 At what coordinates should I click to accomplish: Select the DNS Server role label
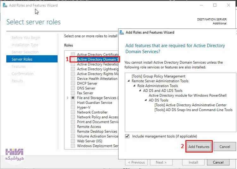click(86, 88)
